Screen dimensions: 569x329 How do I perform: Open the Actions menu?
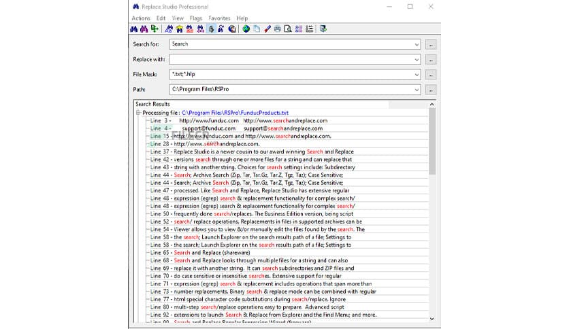[x=141, y=18]
